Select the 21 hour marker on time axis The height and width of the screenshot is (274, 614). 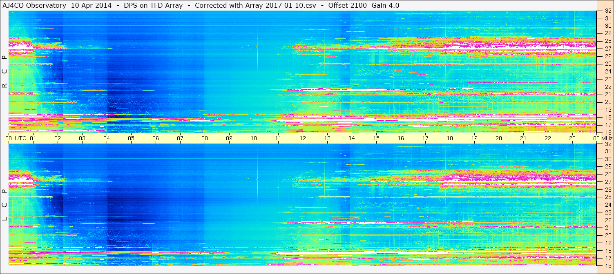(x=523, y=138)
